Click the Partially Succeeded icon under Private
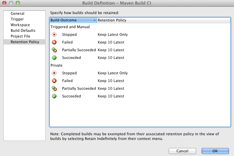 [54, 88]
